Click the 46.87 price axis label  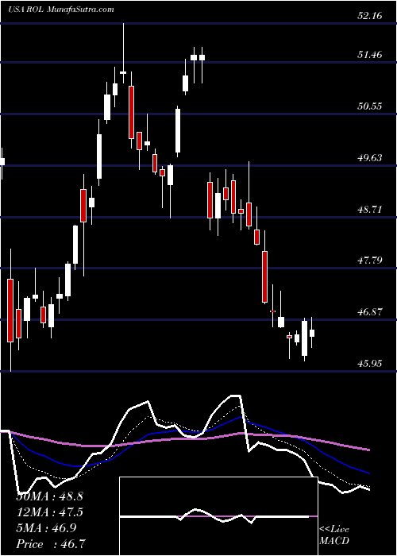pos(370,312)
